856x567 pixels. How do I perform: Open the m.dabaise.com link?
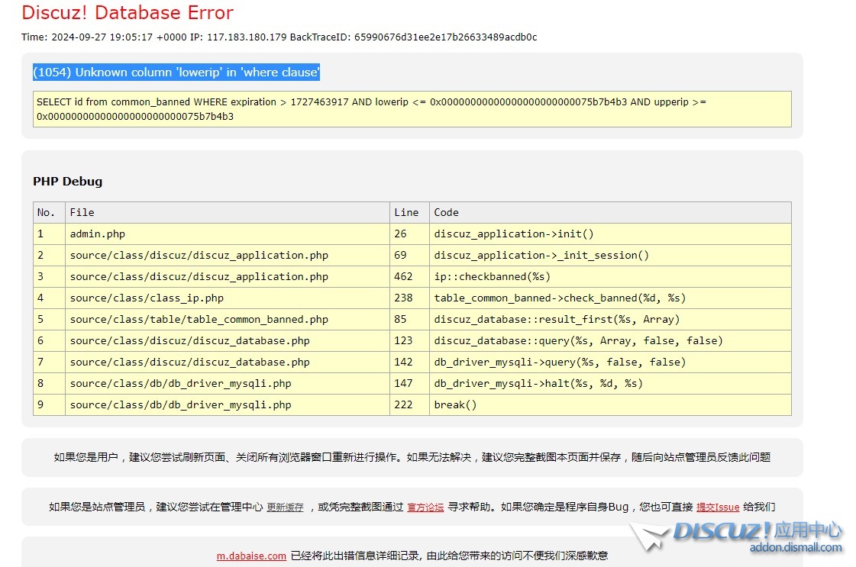click(x=251, y=556)
